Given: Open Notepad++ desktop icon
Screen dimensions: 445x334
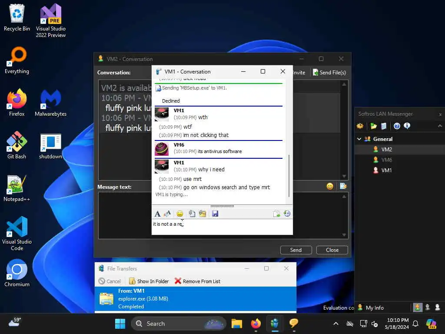Looking at the screenshot, I should click(x=17, y=188).
